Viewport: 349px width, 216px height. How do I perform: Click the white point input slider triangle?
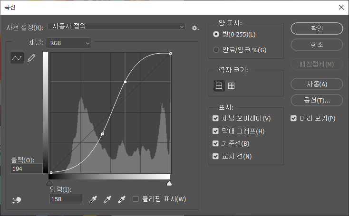169,183
